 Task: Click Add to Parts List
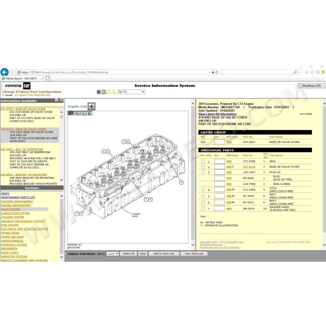[x=164, y=254]
